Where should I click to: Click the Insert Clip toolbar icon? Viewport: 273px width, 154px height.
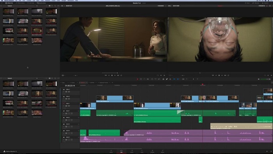point(152,79)
